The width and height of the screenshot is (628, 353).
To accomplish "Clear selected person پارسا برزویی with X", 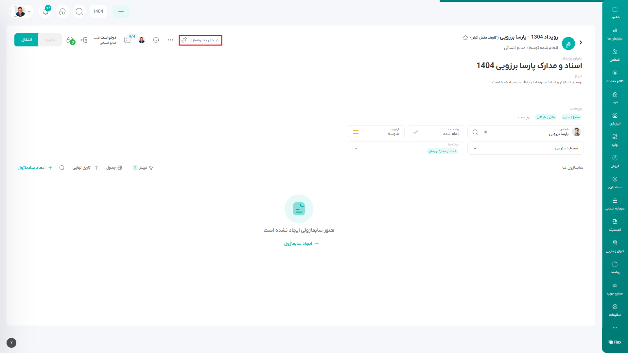I will click(x=485, y=132).
